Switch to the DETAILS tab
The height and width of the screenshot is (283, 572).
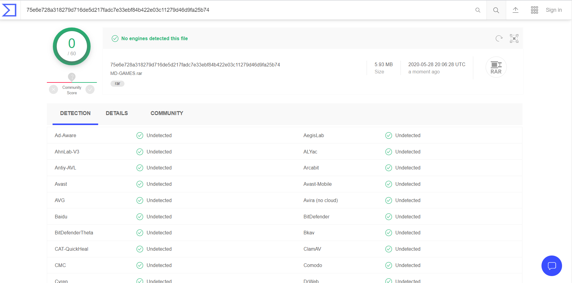click(x=117, y=113)
